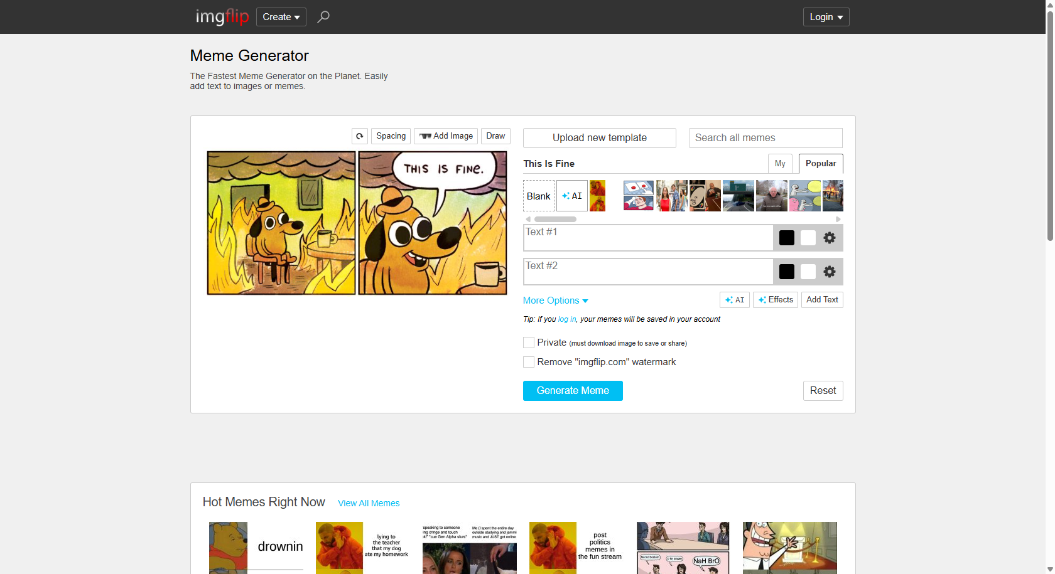Click into the Text #2 box
1055x574 pixels.
[x=648, y=272]
